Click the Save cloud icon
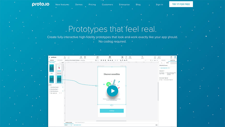Screen dimensions: 225x127 tap(171, 57)
